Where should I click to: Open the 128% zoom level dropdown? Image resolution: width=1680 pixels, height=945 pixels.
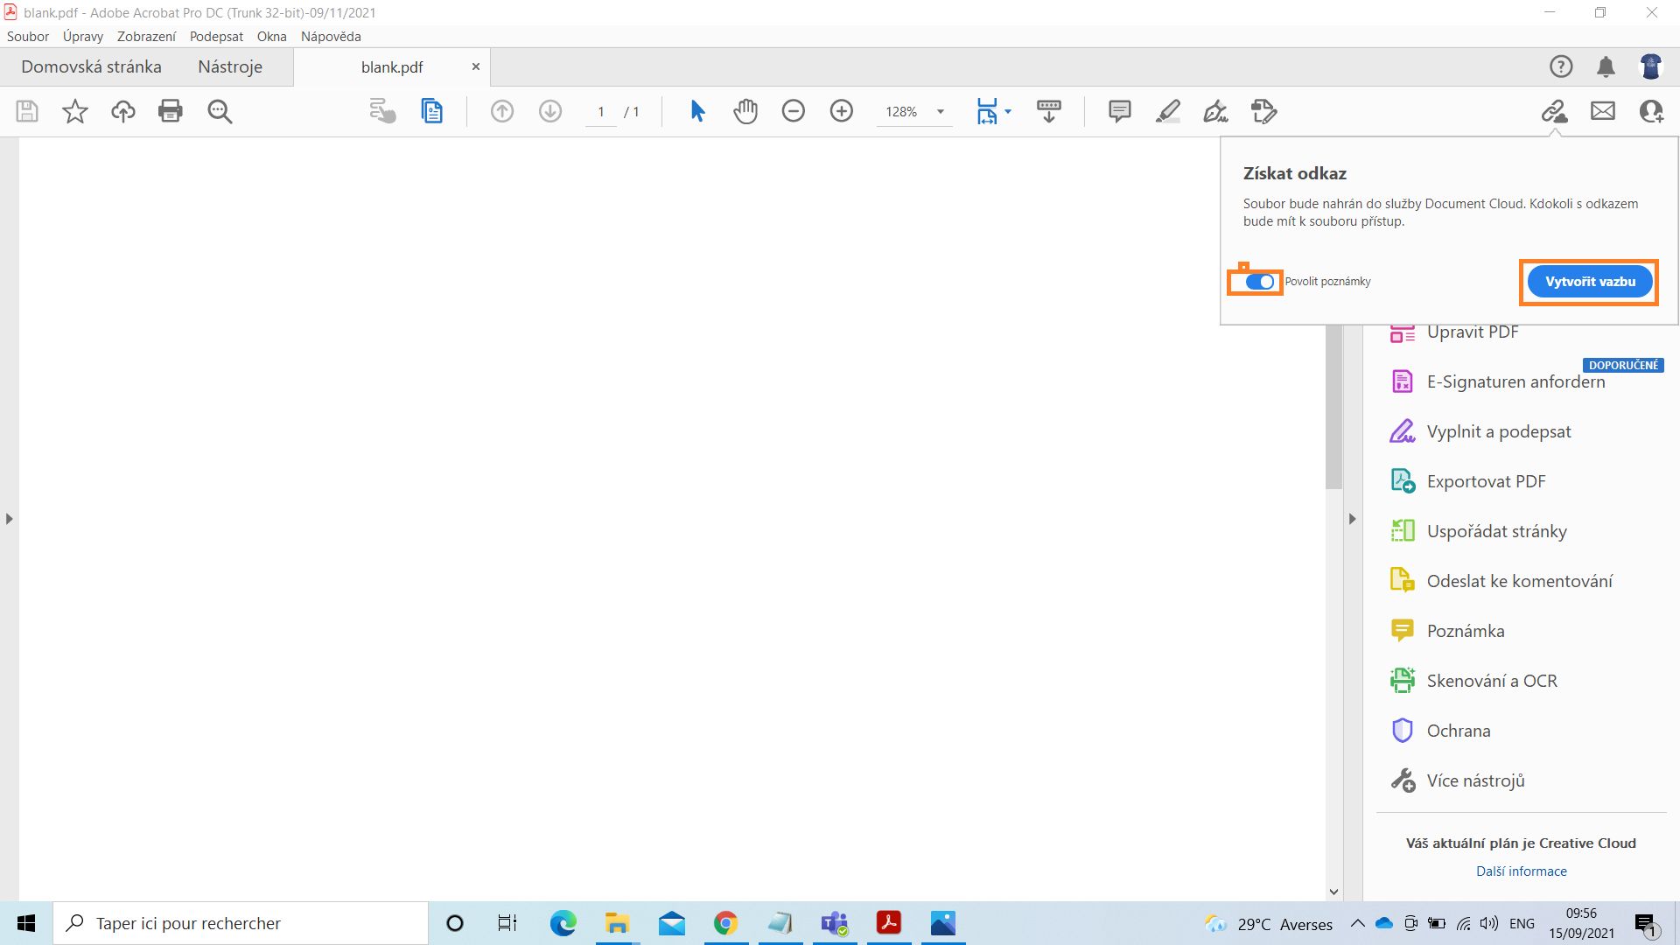[941, 112]
